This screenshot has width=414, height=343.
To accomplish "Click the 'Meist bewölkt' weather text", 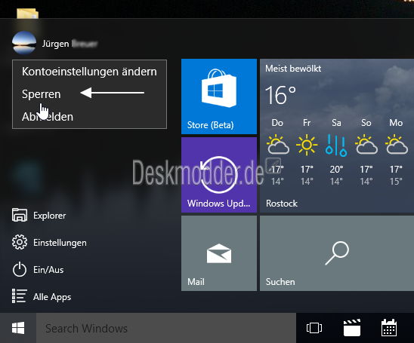I will pyautogui.click(x=293, y=69).
